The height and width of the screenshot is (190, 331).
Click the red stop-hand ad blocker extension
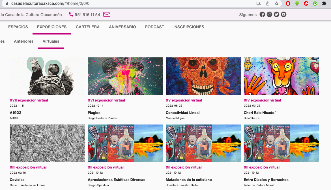pyautogui.click(x=288, y=4)
